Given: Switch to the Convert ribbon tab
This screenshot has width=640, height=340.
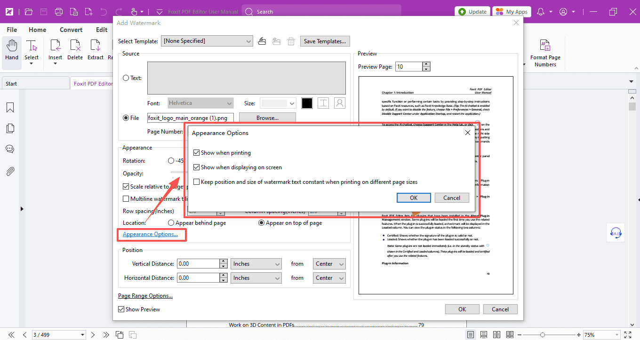Looking at the screenshot, I should tap(71, 30).
